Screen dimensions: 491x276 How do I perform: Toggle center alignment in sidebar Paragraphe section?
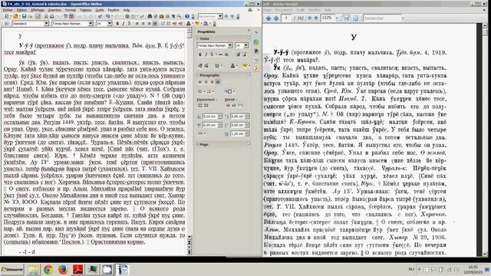(x=206, y=82)
